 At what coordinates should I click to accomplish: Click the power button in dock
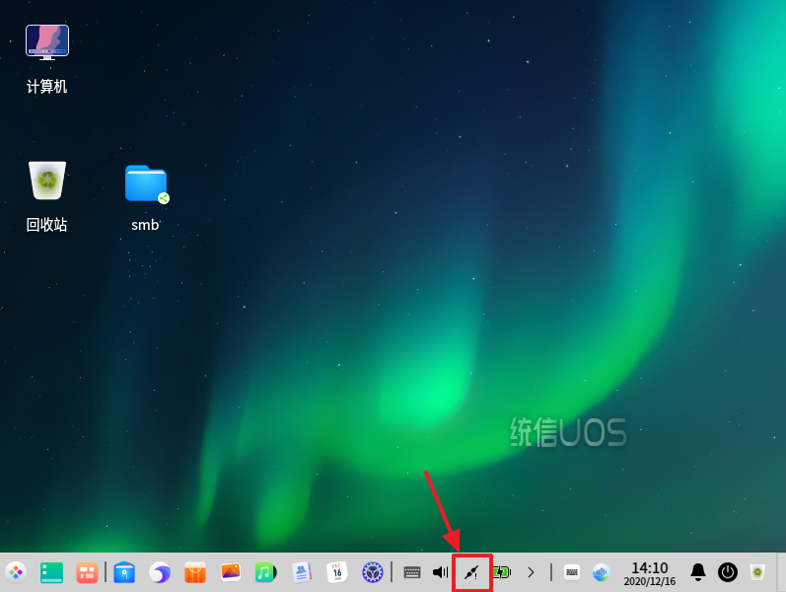tap(728, 571)
